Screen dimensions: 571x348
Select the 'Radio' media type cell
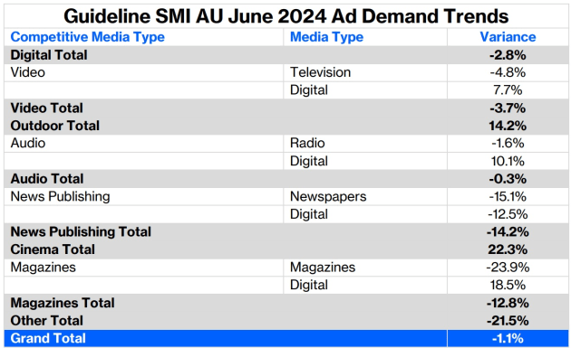(x=307, y=143)
